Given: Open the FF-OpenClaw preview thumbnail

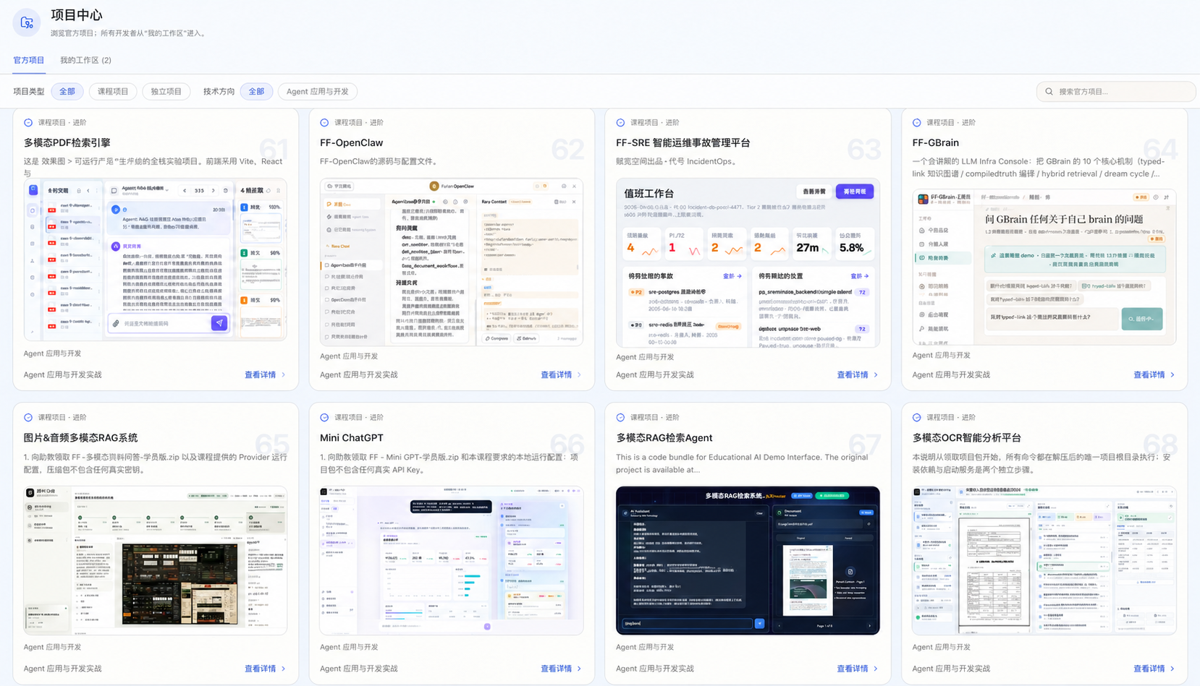Looking at the screenshot, I should tap(452, 262).
